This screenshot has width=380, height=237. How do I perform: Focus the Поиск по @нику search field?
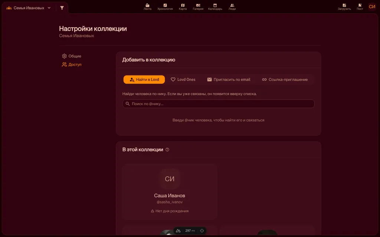click(x=218, y=104)
